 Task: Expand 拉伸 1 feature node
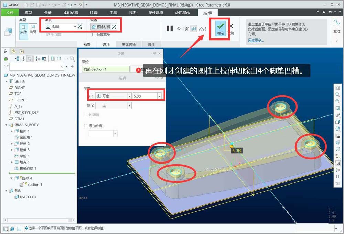pyautogui.click(x=12, y=131)
